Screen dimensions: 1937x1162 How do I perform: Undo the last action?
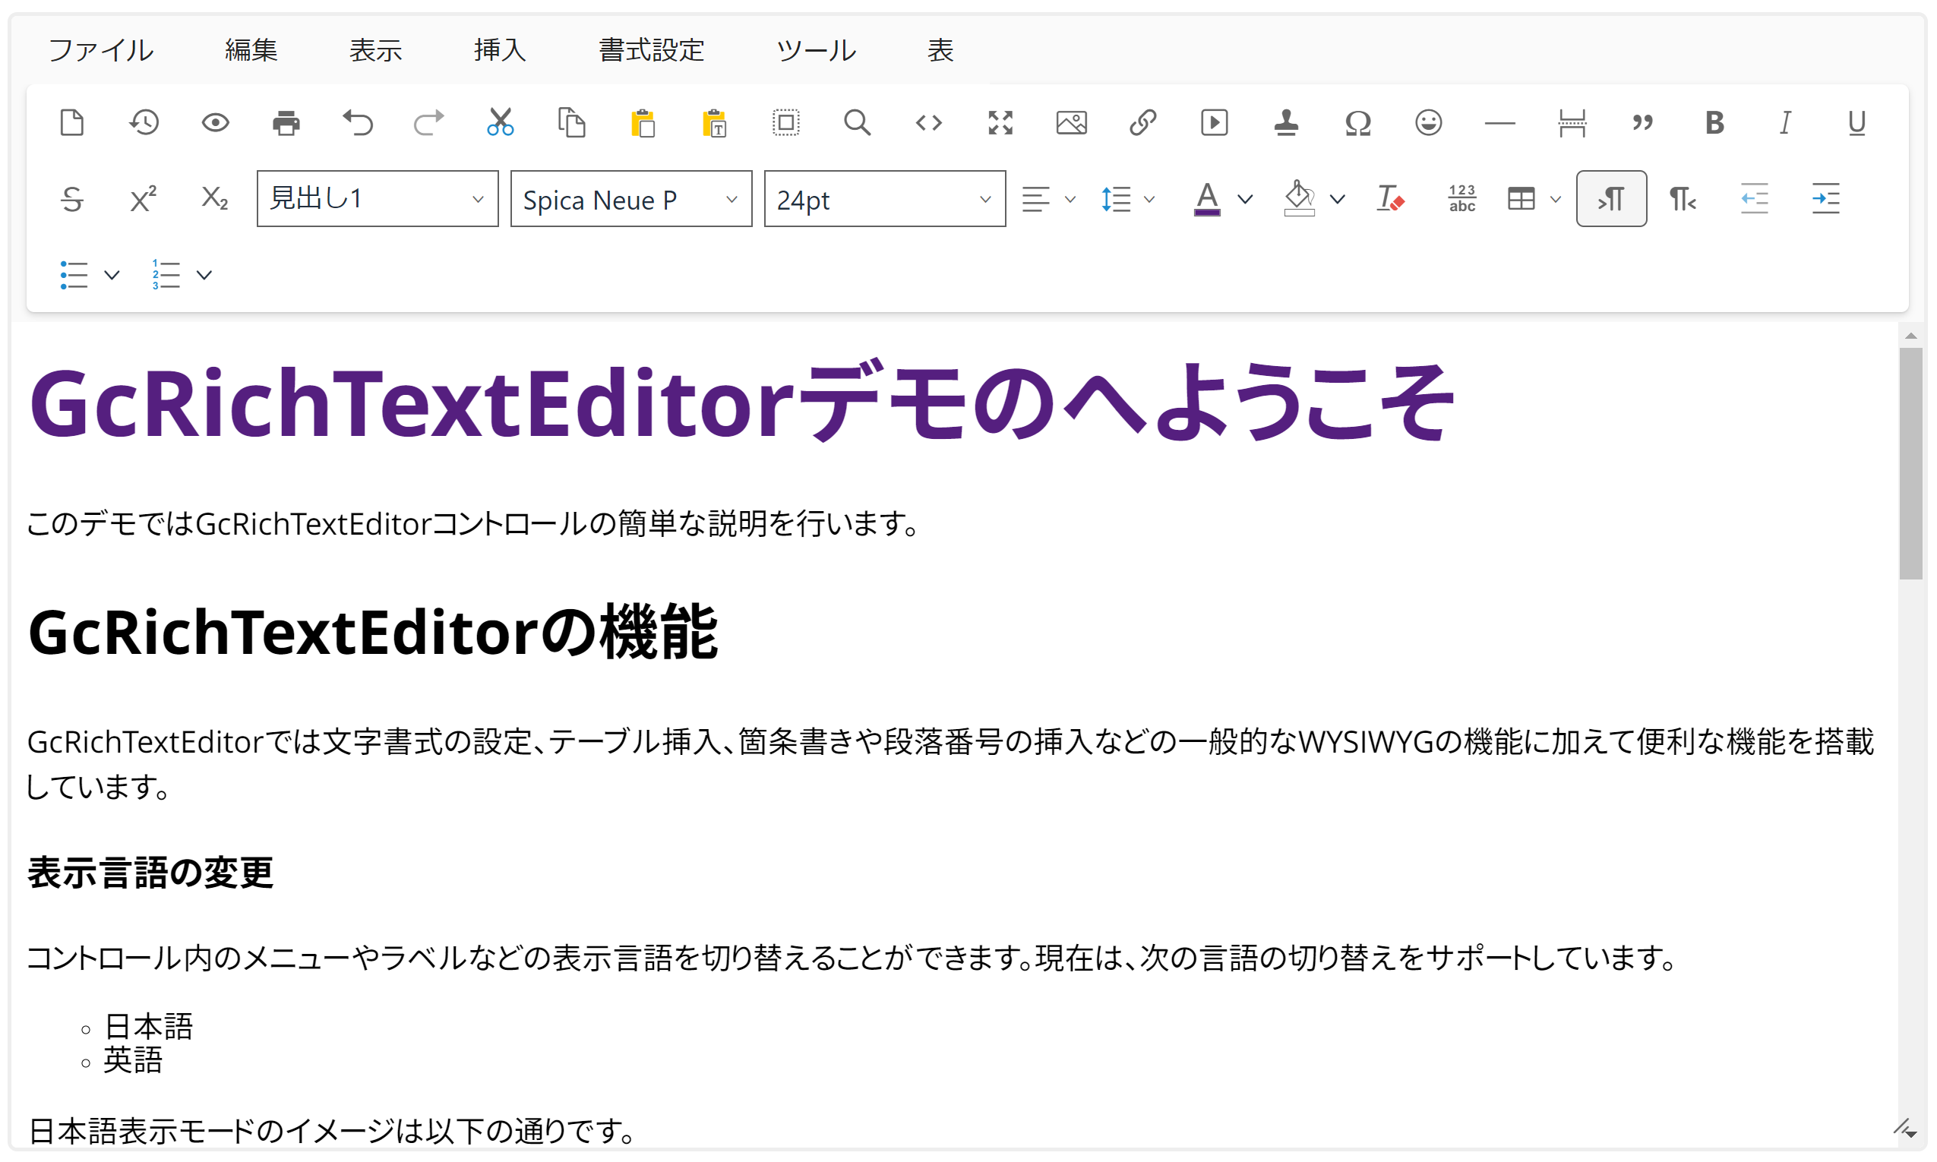click(x=358, y=123)
